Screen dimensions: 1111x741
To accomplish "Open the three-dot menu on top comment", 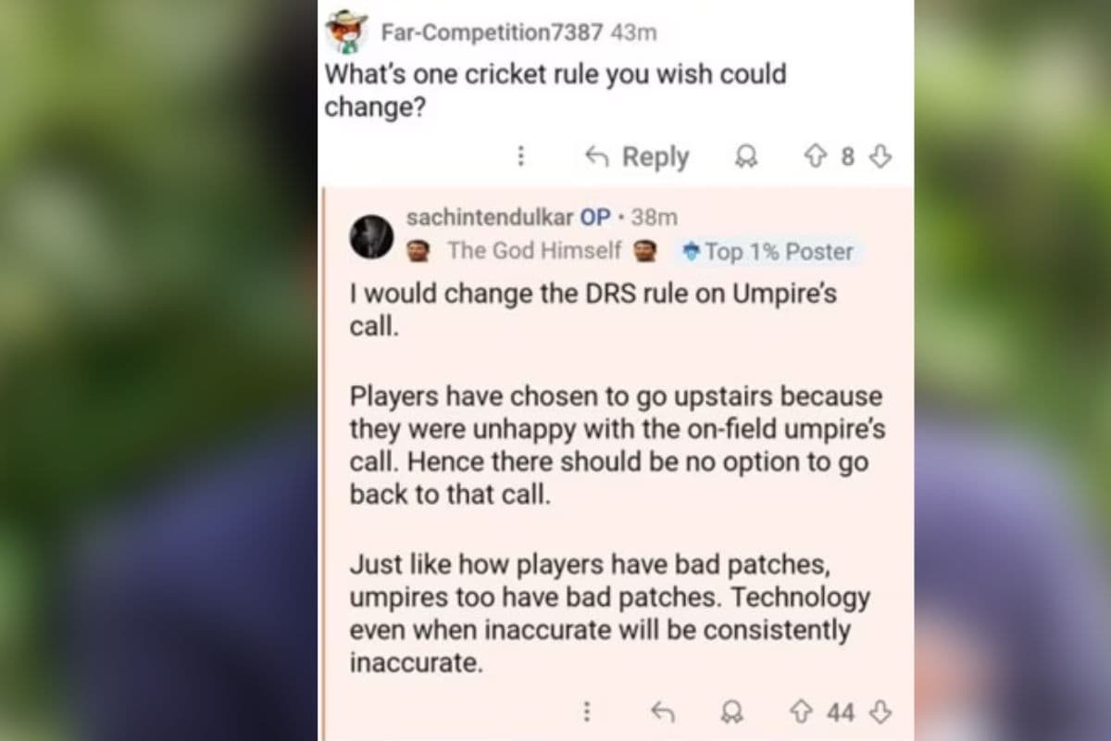I will click(521, 157).
